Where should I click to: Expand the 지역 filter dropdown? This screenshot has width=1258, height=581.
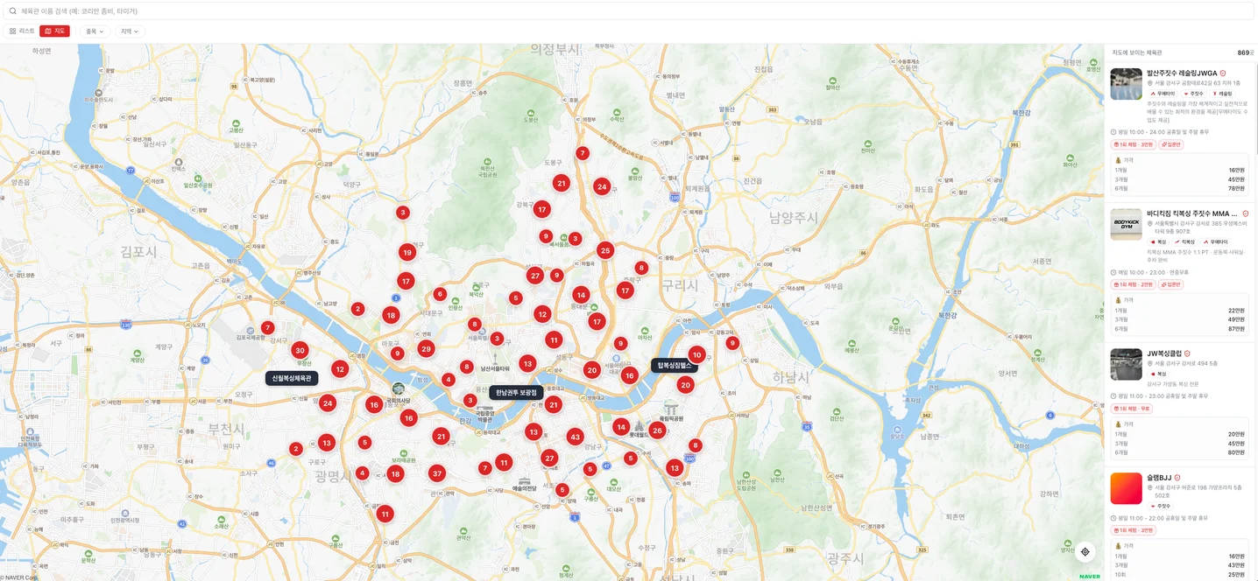(x=130, y=31)
